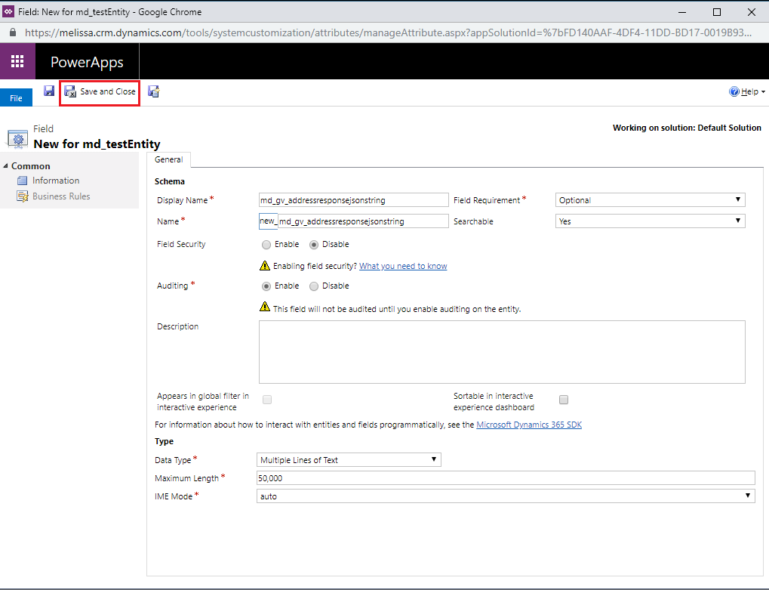Viewport: 769px width, 590px height.
Task: Open the What you need to know link
Action: 403,266
